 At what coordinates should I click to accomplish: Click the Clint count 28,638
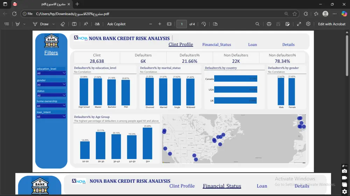[x=97, y=61]
